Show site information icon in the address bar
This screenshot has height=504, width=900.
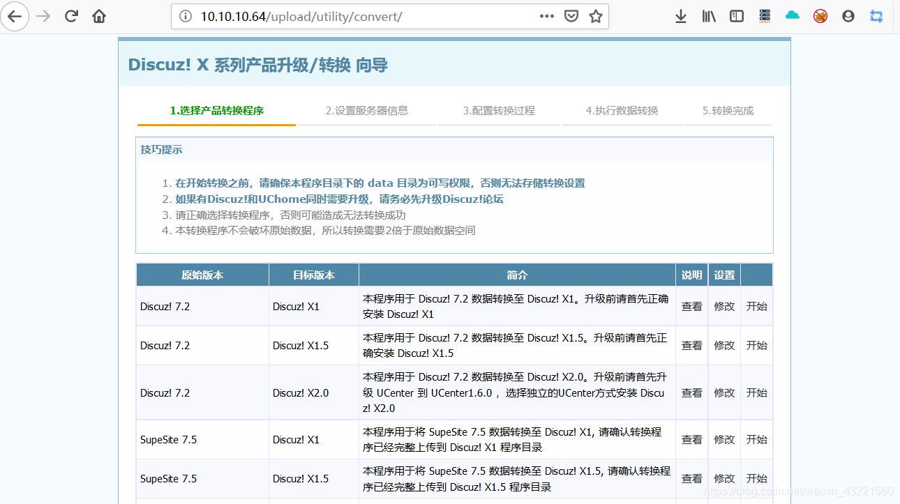pos(185,16)
